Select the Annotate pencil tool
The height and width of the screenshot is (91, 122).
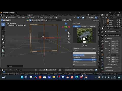3,47
